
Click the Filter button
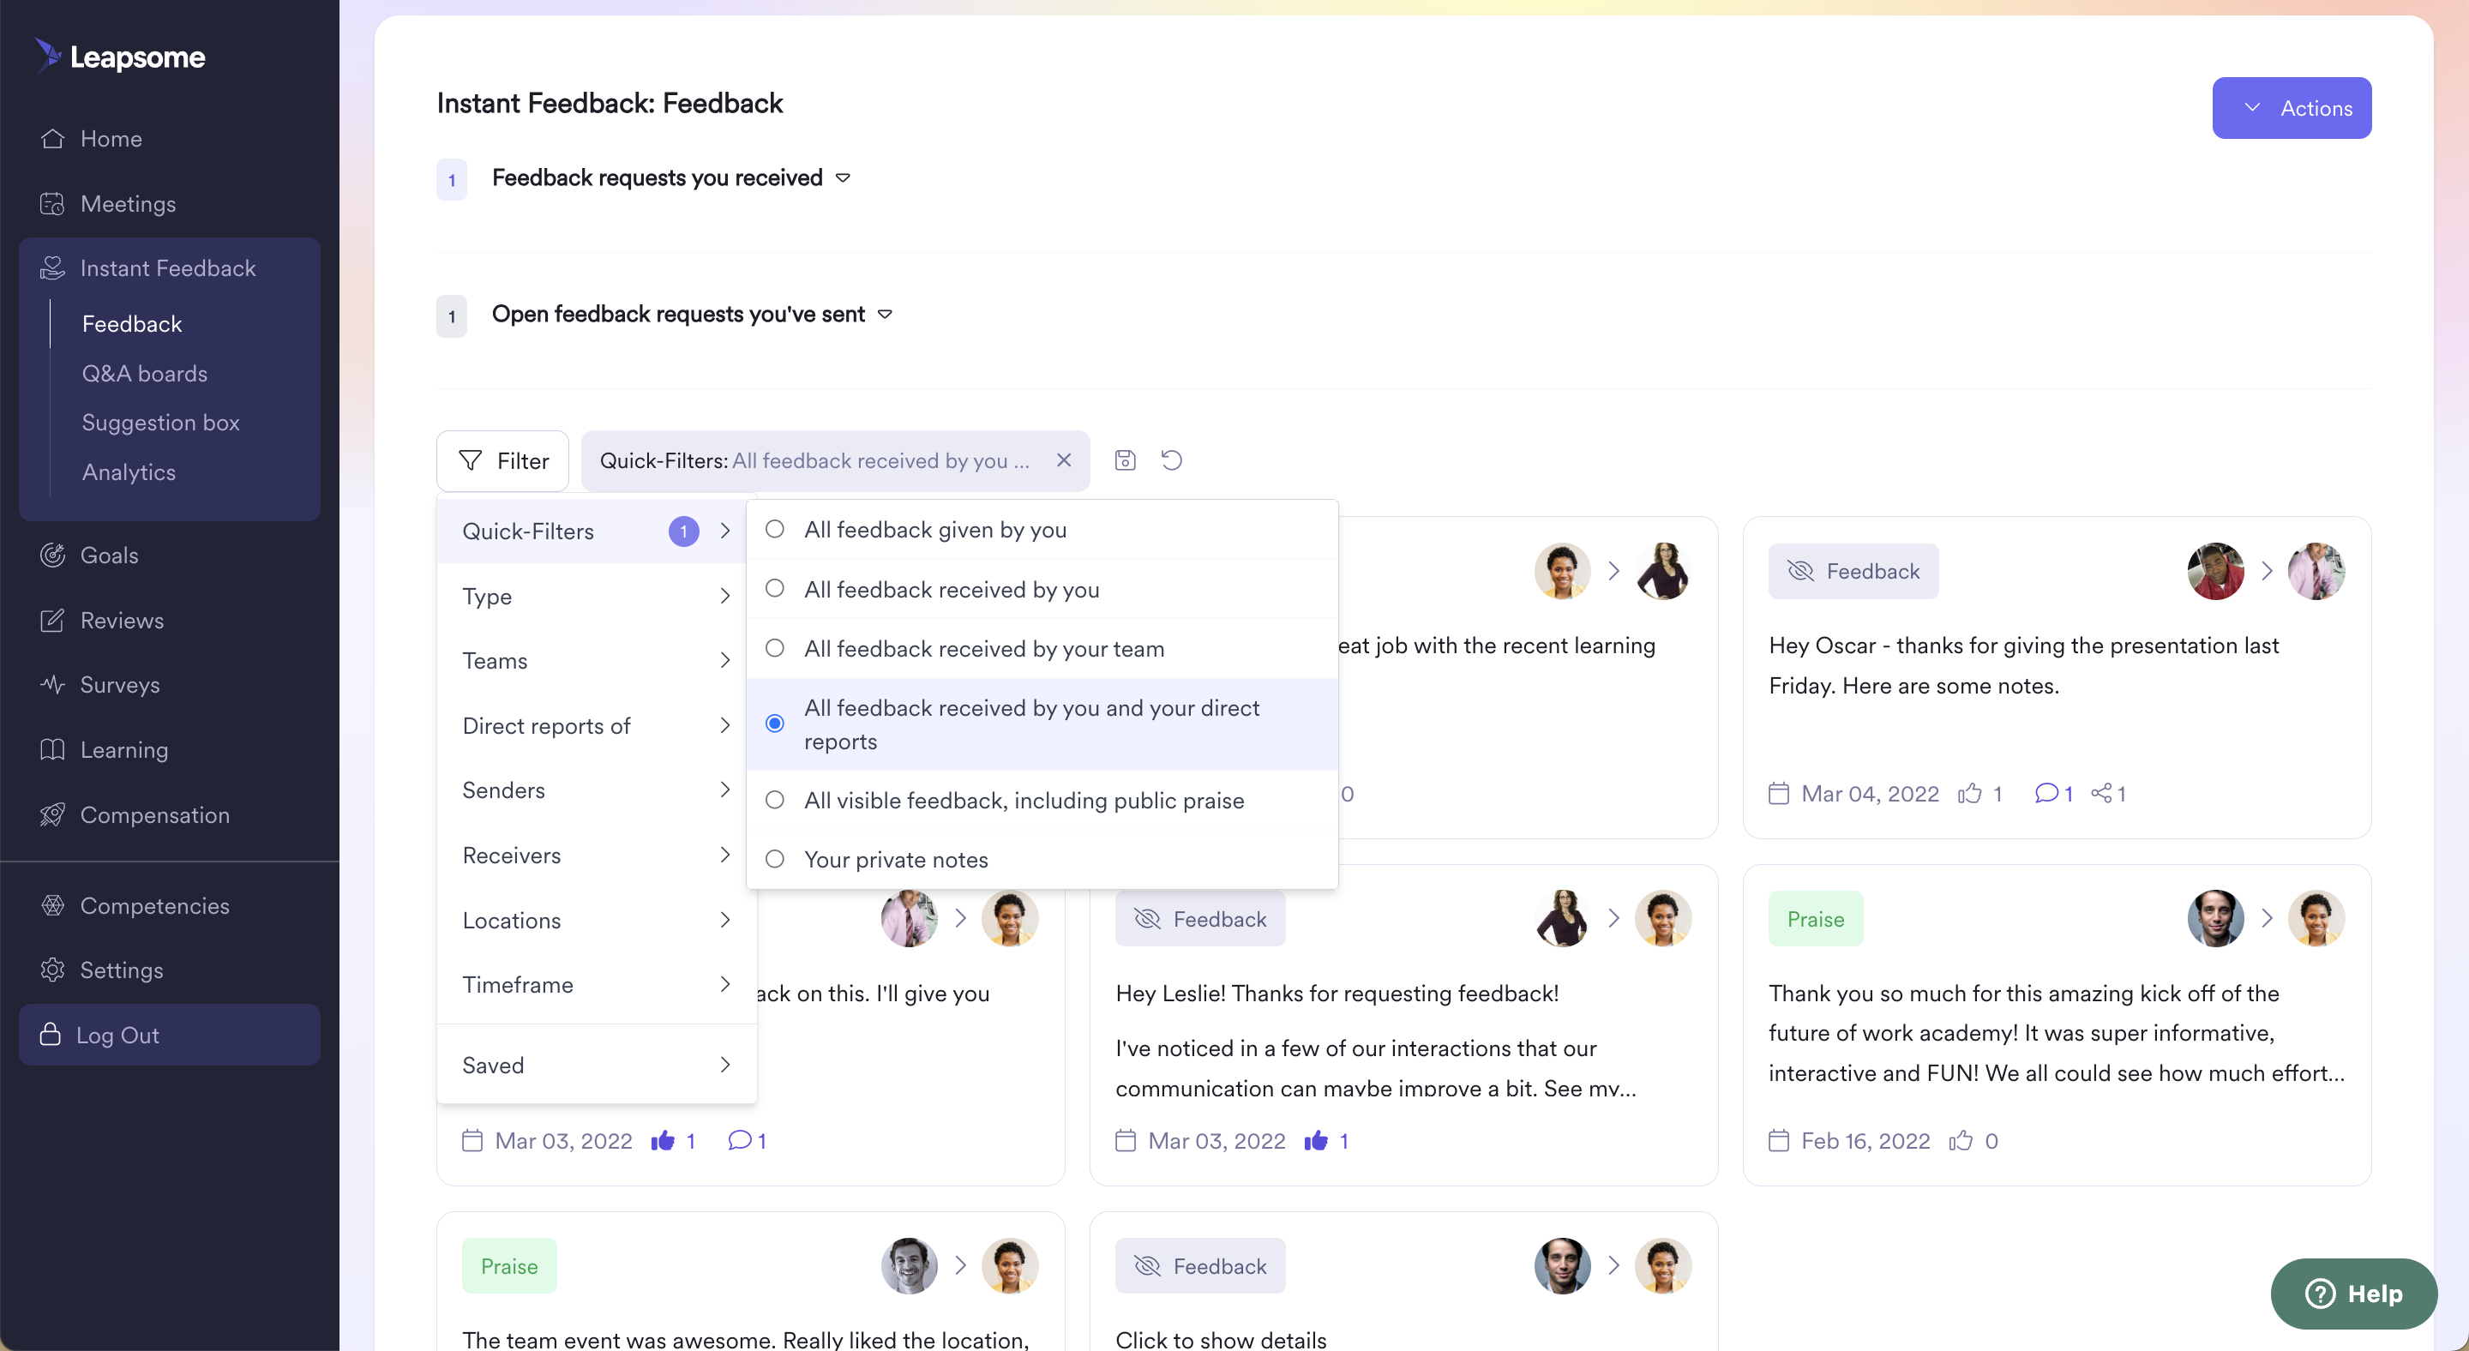(502, 461)
